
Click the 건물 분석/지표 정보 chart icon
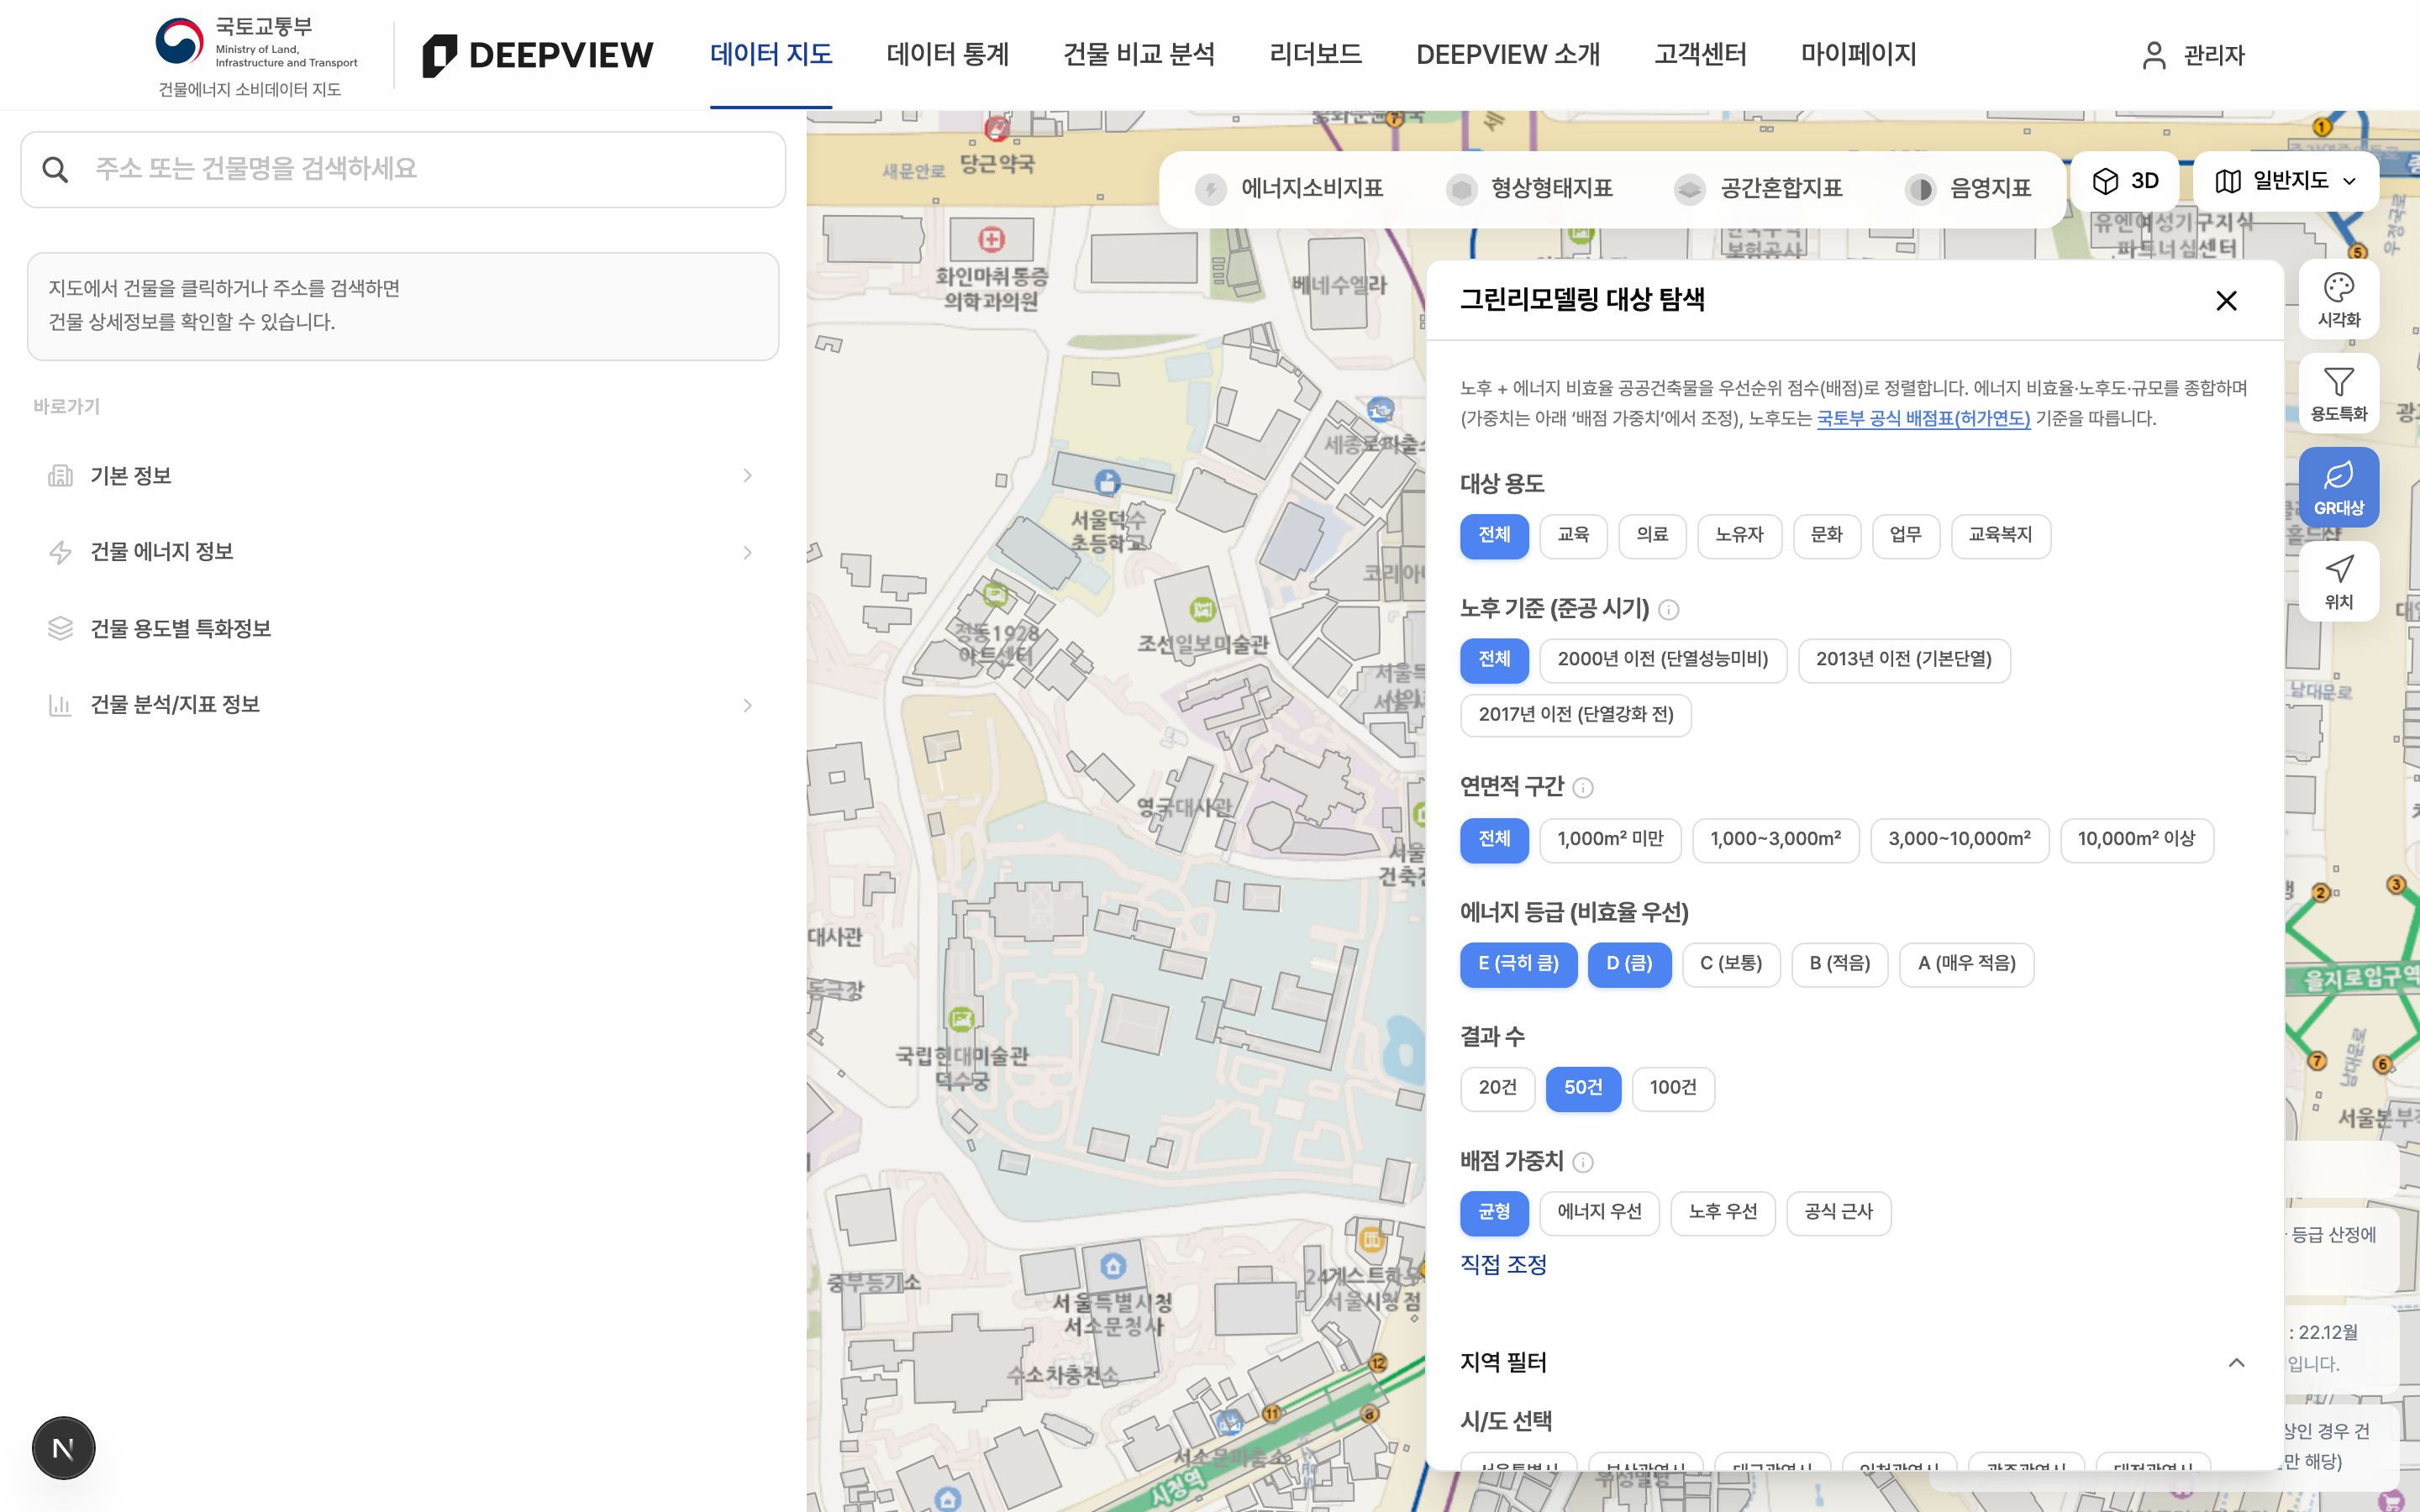coord(60,705)
